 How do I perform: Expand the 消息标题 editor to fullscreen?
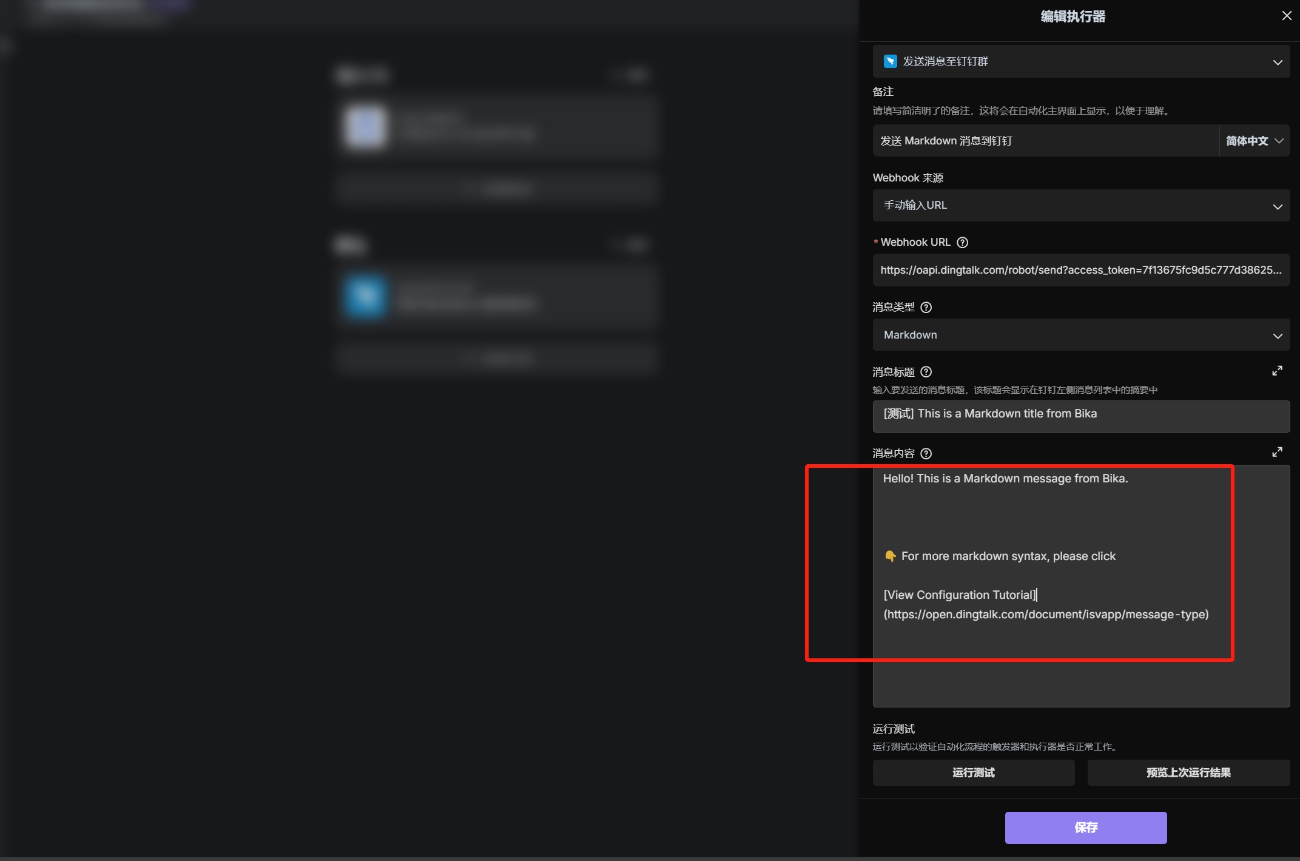tap(1277, 371)
